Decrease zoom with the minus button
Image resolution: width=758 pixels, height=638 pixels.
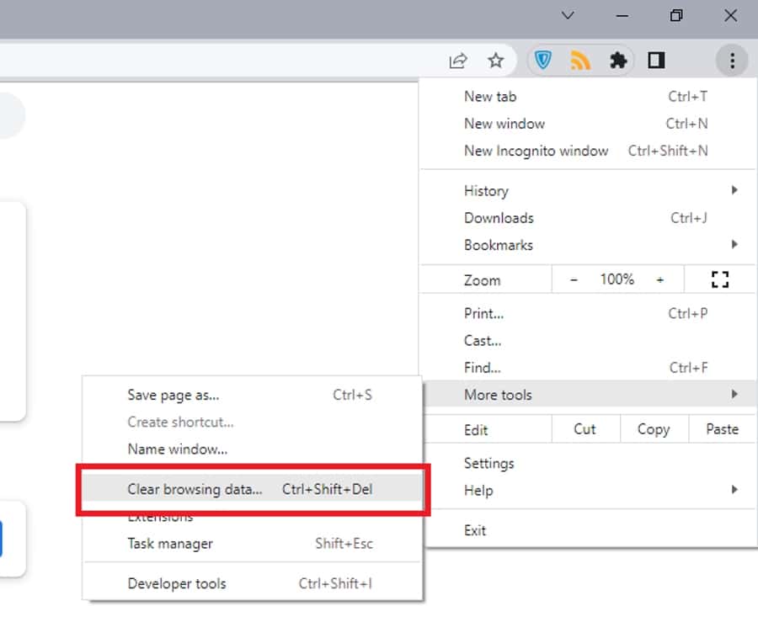tap(574, 279)
